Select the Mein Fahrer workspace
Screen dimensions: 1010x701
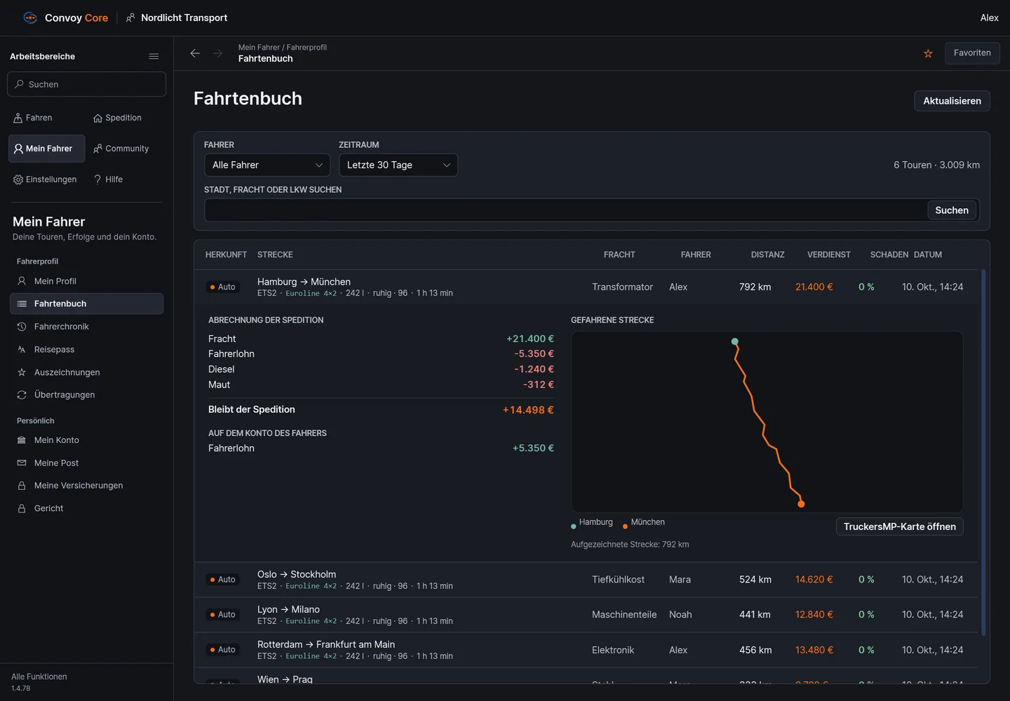pyautogui.click(x=46, y=149)
